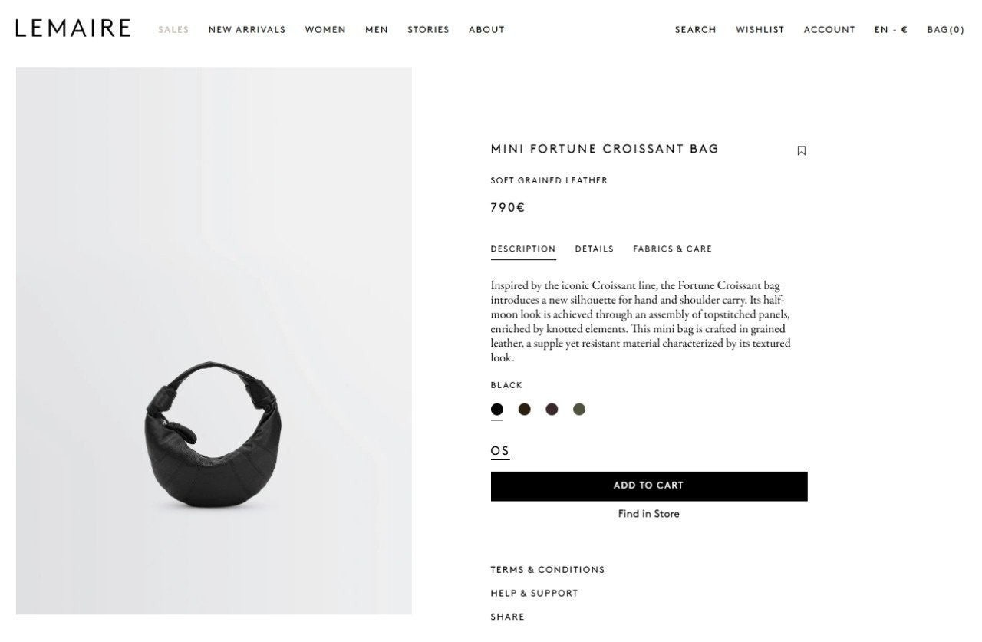This screenshot has height=642, width=982.
Task: Switch to the Details tab
Action: coord(595,249)
